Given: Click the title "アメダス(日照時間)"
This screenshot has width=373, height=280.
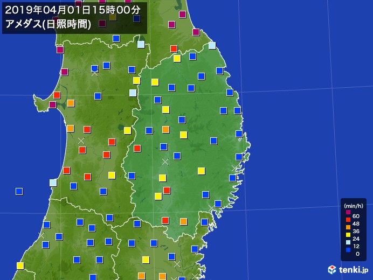Looking at the screenshot, I should click(48, 24).
